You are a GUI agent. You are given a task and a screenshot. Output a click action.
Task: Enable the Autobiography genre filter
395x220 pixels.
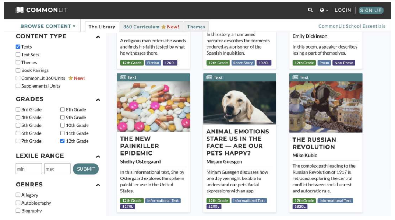tap(18, 203)
